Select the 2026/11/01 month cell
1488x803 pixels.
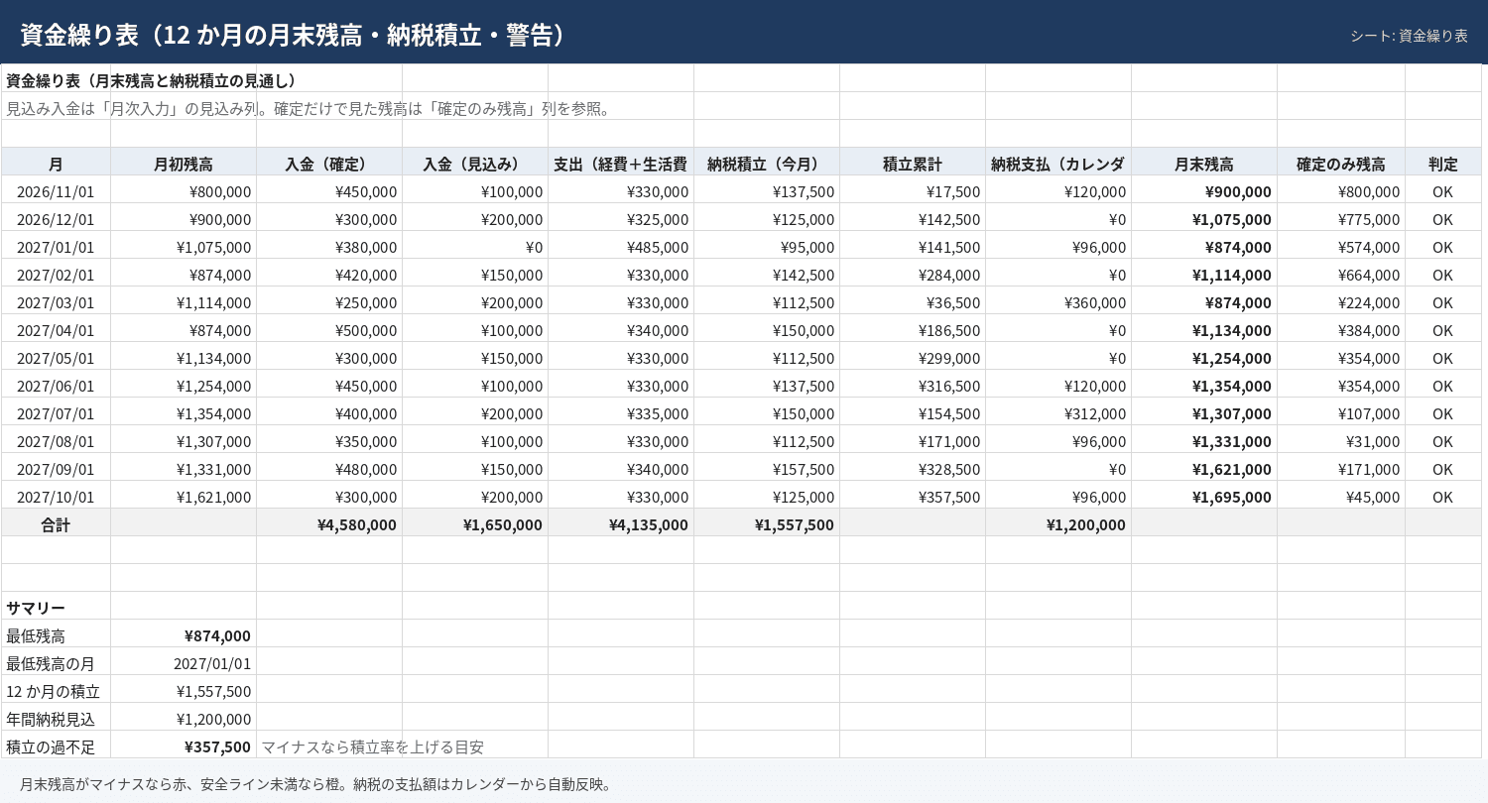(x=56, y=191)
